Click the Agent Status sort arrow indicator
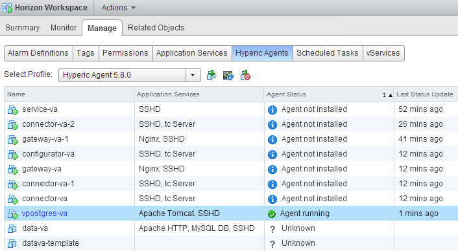 (391, 95)
